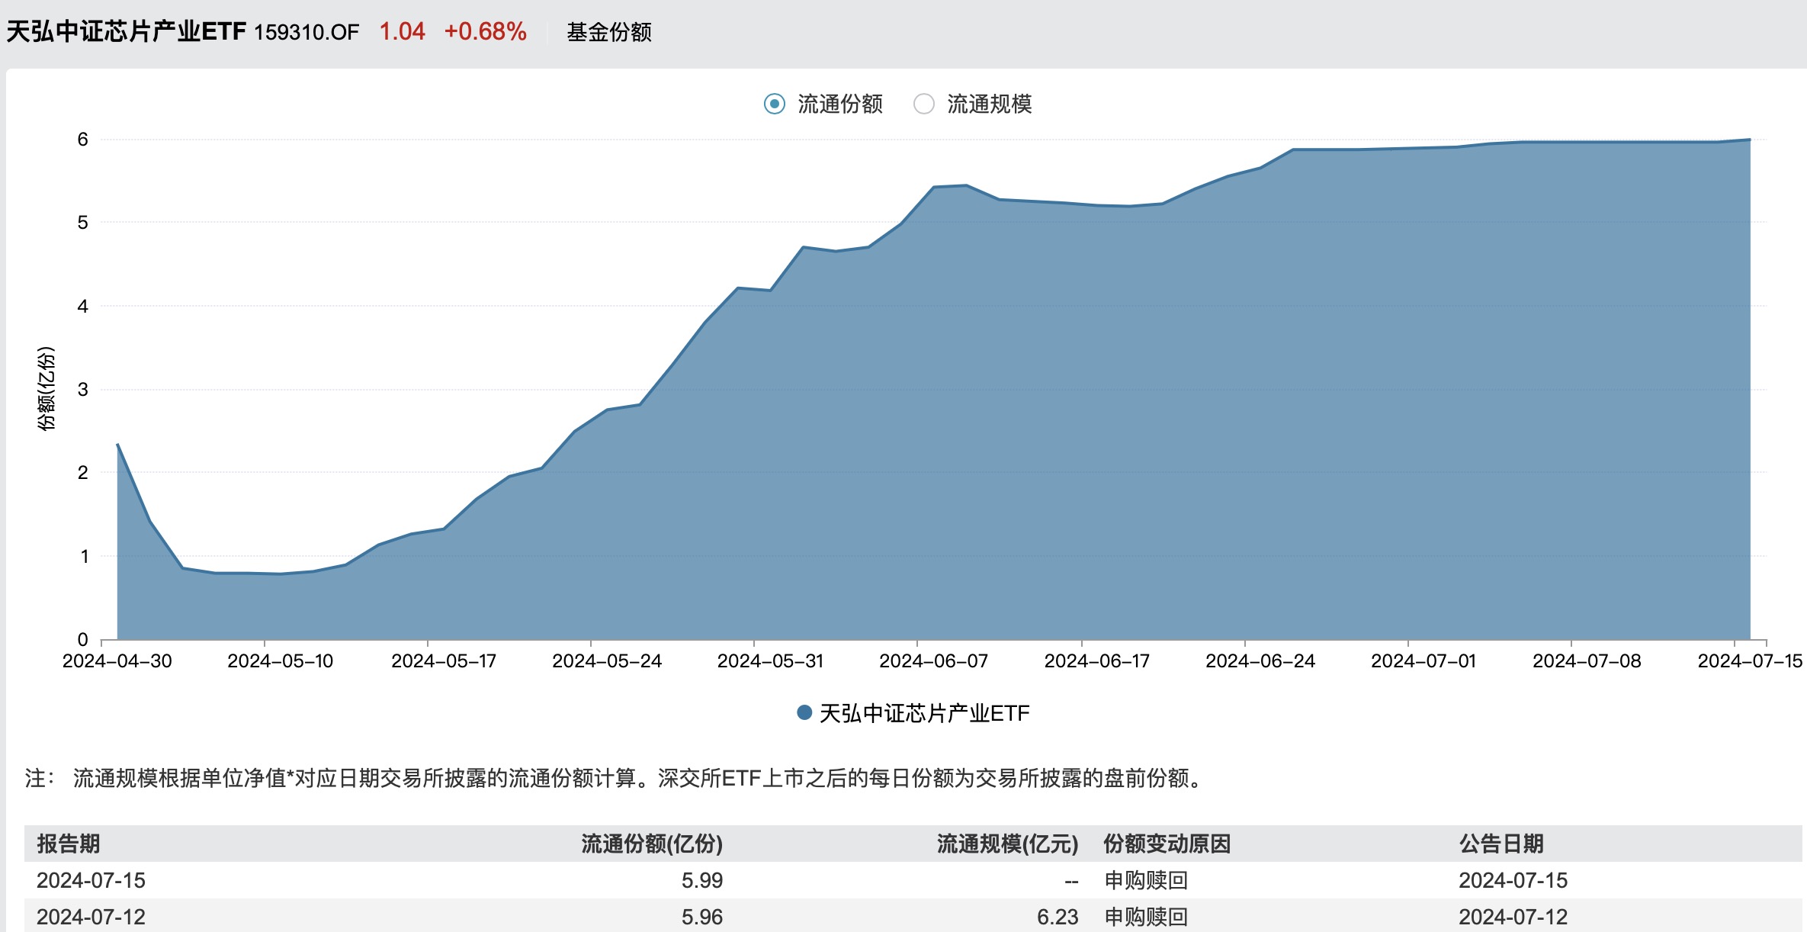Select the 流通份额 radio button

tap(775, 104)
